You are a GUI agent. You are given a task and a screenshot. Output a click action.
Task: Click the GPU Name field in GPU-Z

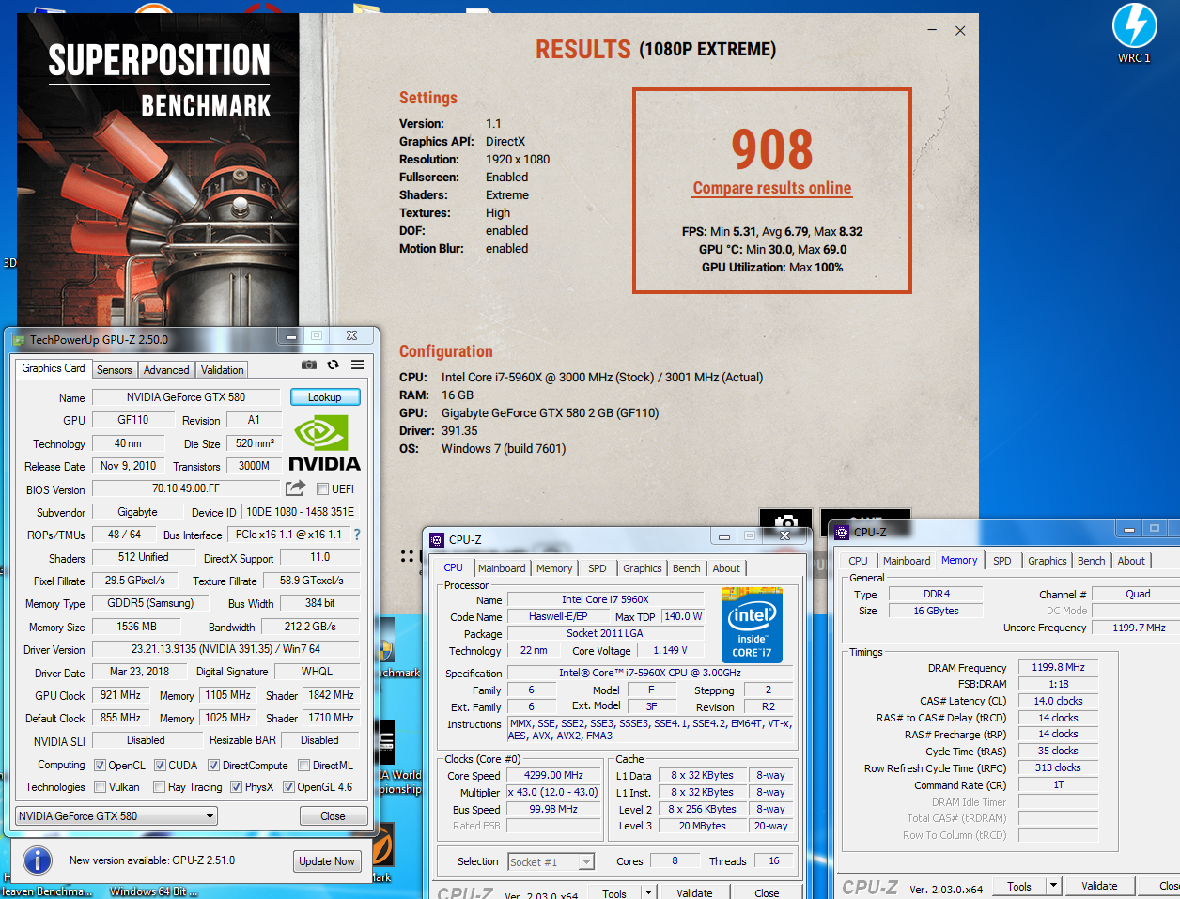click(x=186, y=397)
